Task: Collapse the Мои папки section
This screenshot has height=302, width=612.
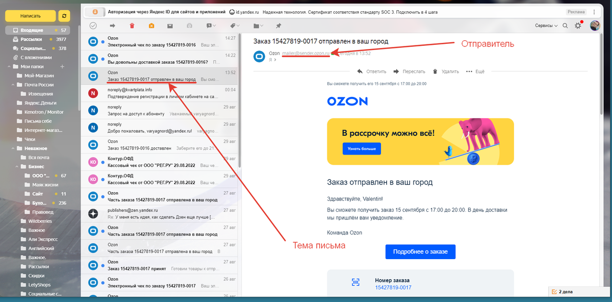Action: [x=9, y=66]
